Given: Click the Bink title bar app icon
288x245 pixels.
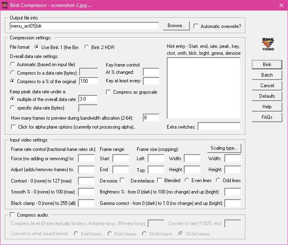Looking at the screenshot, I should pyautogui.click(x=4, y=5).
